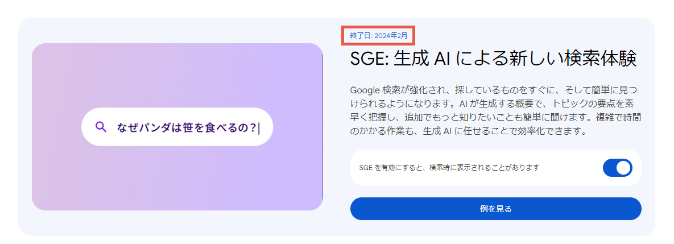Click the SGE: 生成 AI による新しい検索体験 heading
The height and width of the screenshot is (244, 674).
tap(493, 59)
